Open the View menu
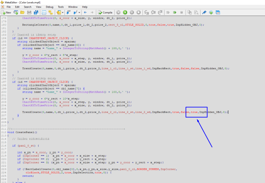 (39, 7)
